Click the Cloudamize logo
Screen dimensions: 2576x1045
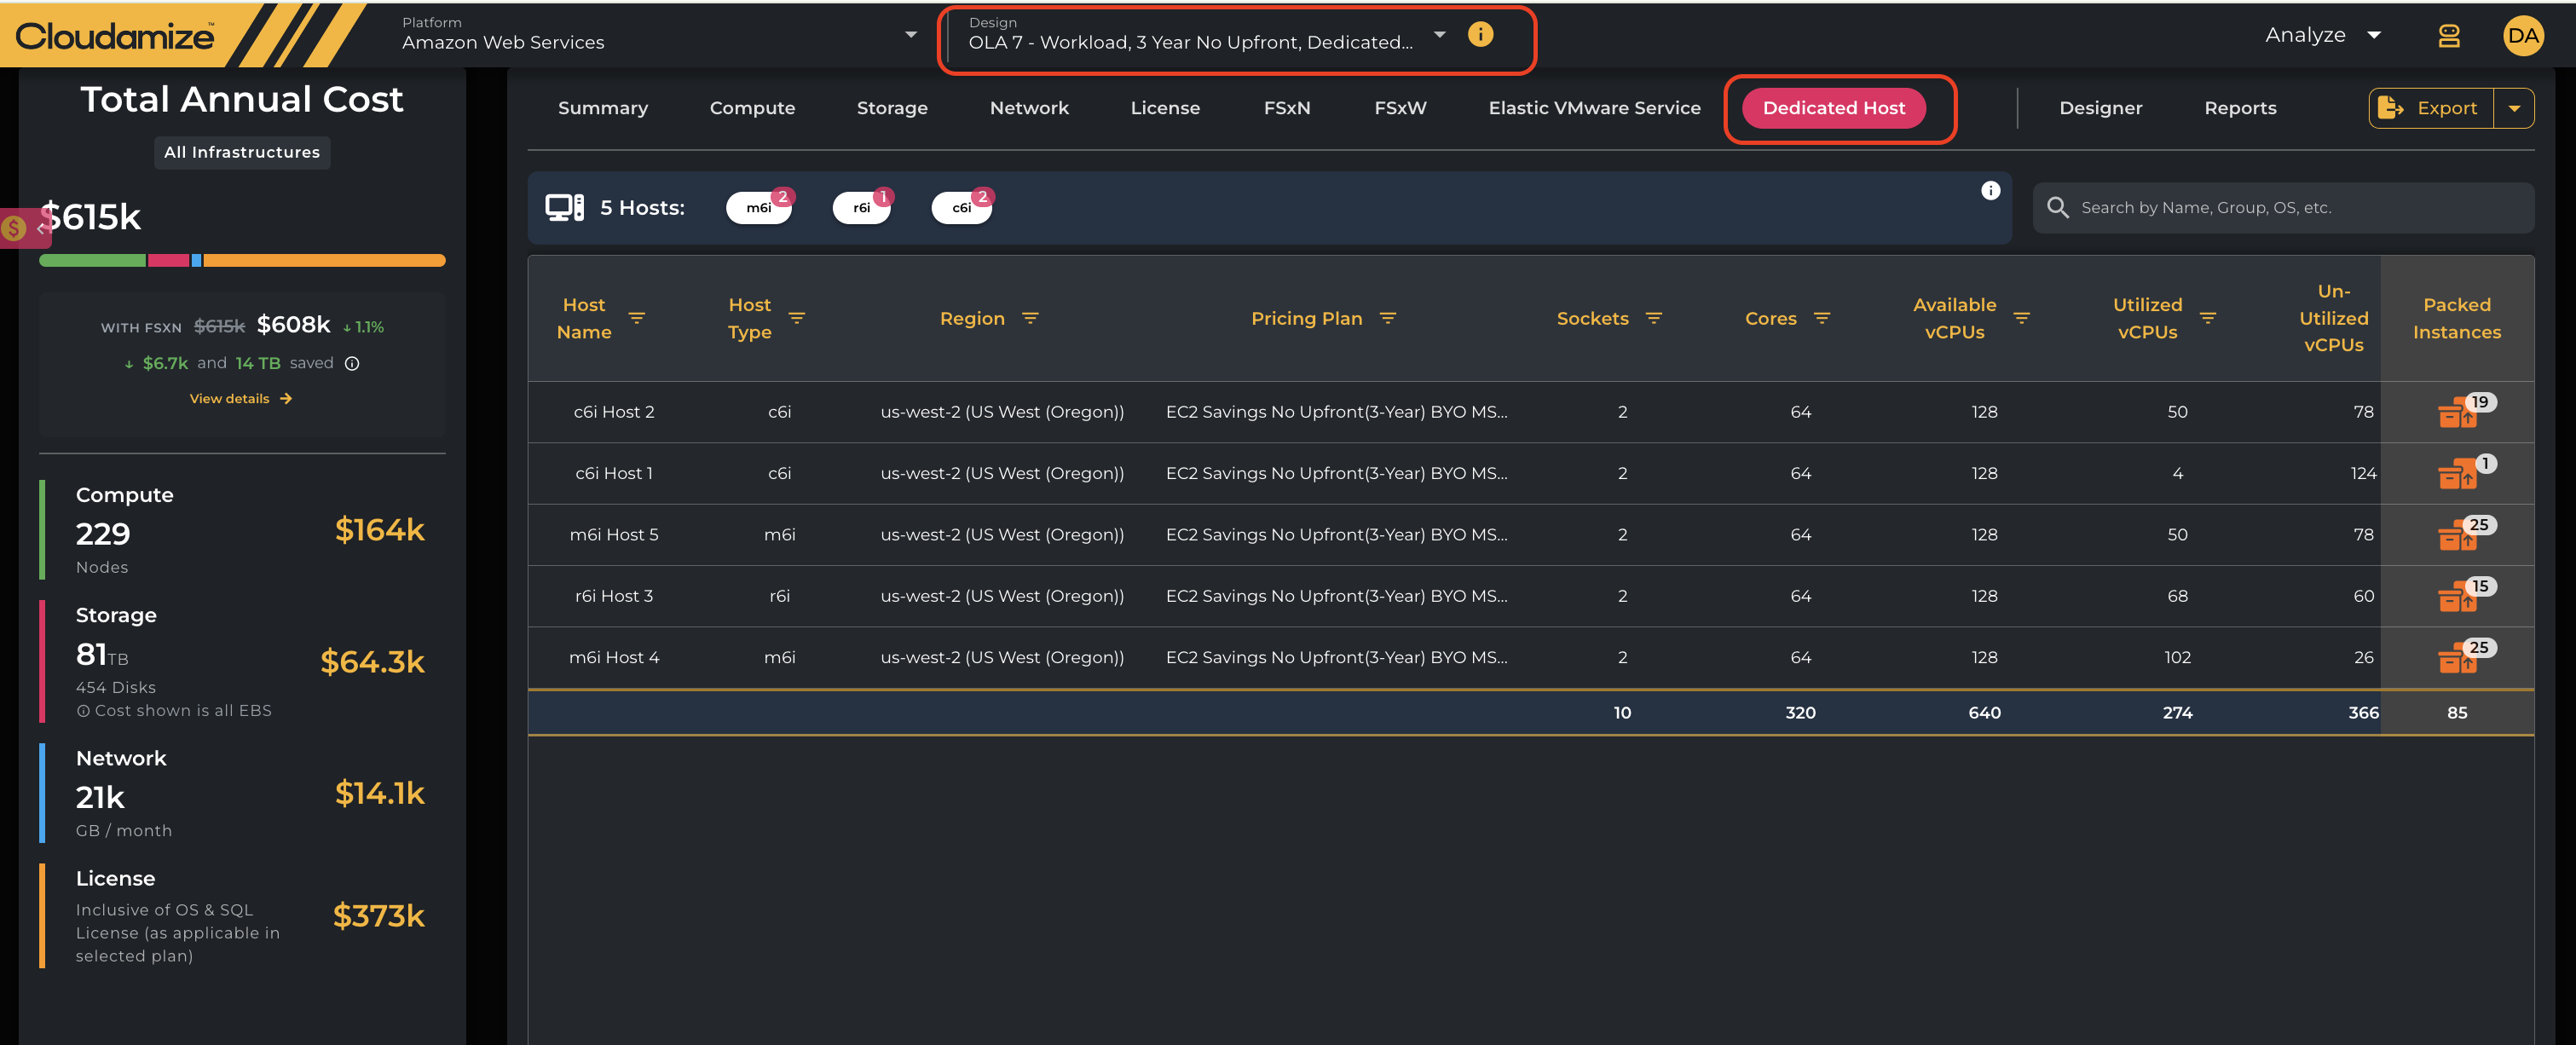115,36
